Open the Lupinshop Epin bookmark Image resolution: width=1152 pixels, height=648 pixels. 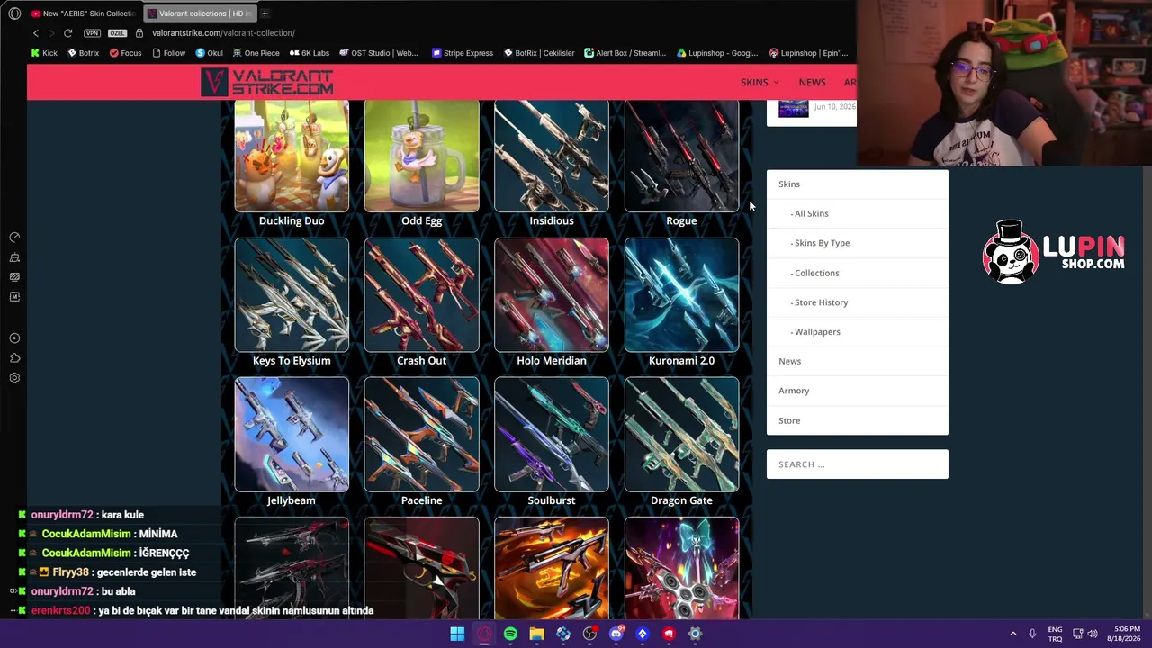(x=808, y=53)
